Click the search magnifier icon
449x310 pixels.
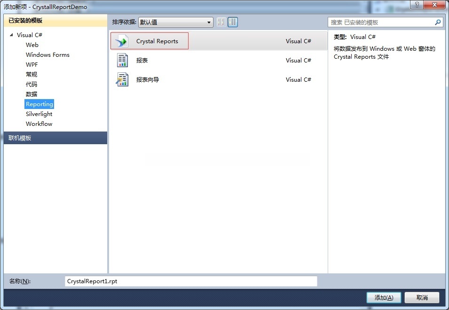[438, 22]
